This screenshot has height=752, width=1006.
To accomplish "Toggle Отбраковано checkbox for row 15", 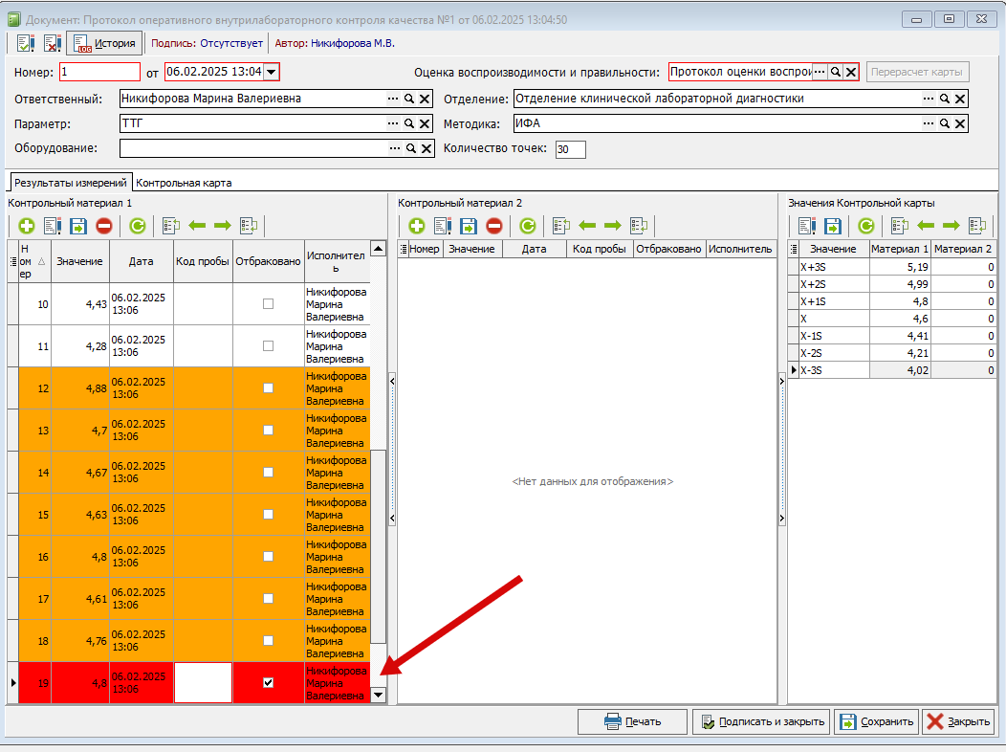I will pos(268,515).
